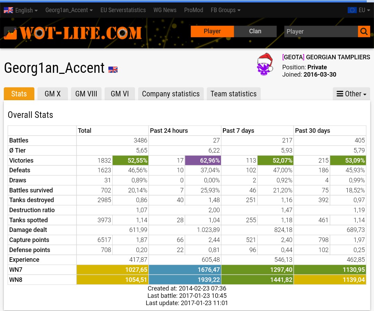374x311 pixels.
Task: Click the orange search magnifier icon
Action: (364, 31)
